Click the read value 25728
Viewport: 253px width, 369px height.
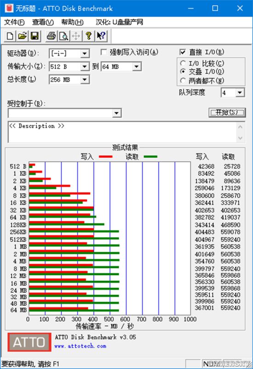(x=232, y=167)
